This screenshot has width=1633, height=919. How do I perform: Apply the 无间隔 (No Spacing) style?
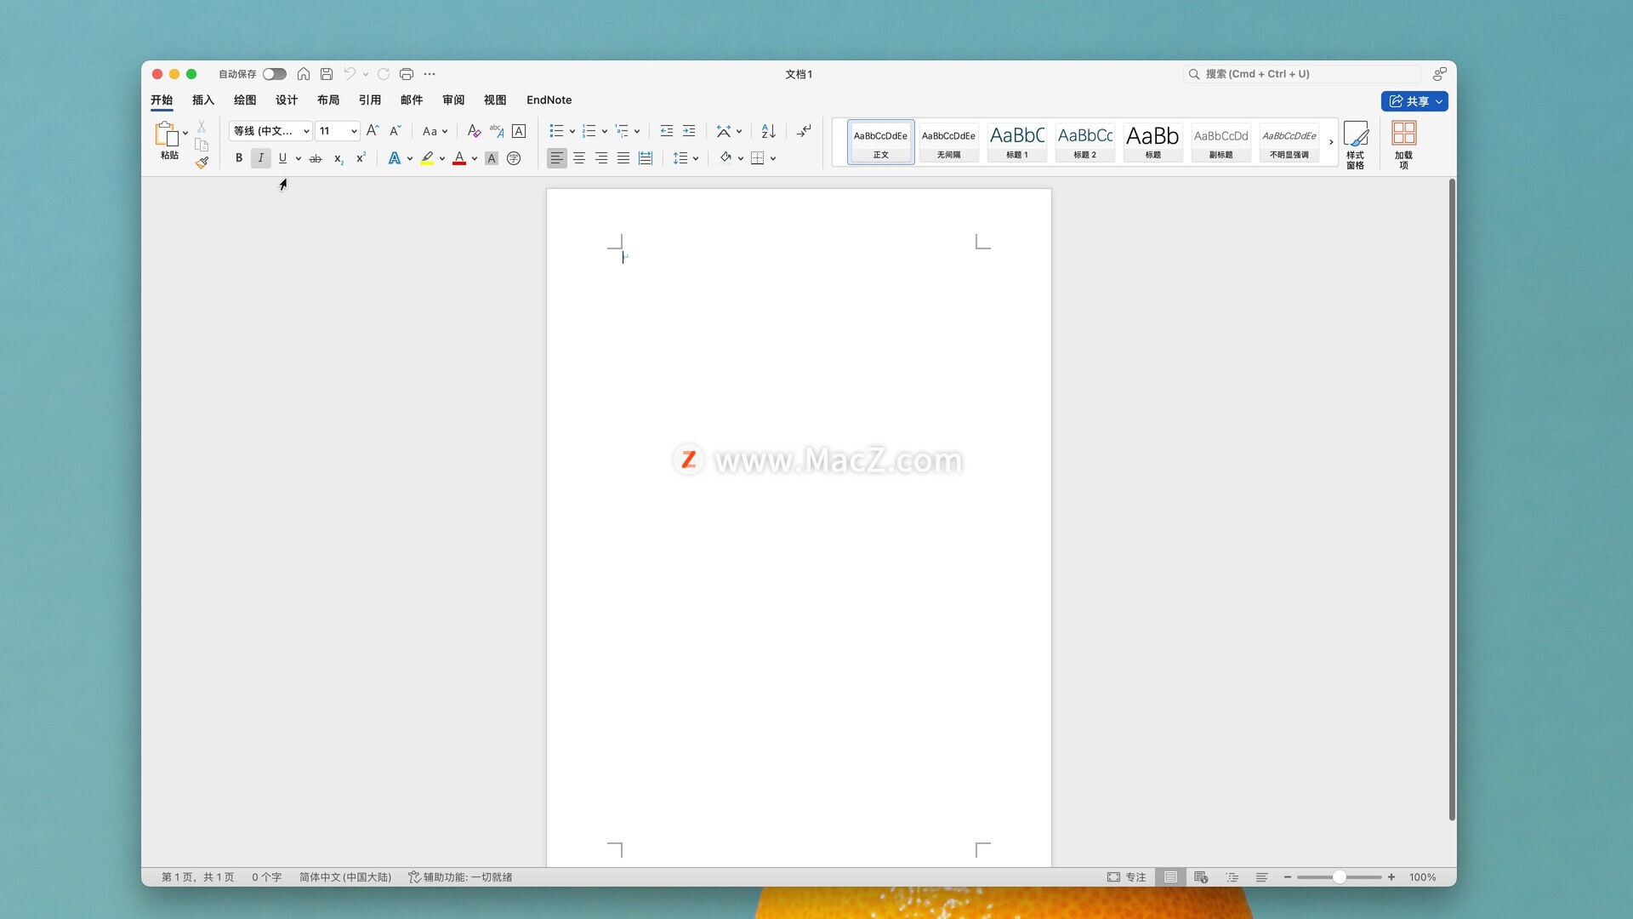(x=948, y=142)
